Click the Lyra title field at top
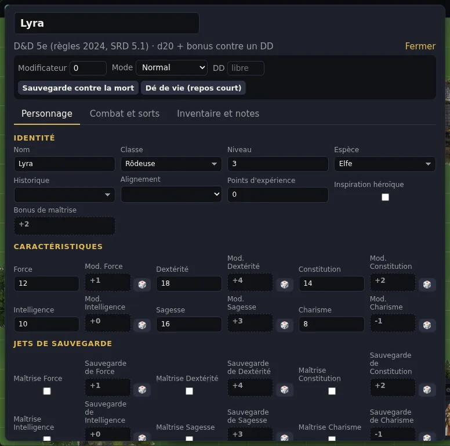 (107, 23)
